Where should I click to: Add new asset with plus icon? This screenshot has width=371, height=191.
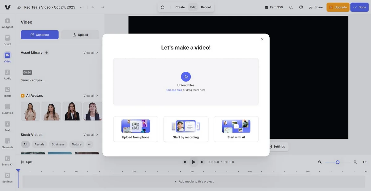[x=47, y=53]
